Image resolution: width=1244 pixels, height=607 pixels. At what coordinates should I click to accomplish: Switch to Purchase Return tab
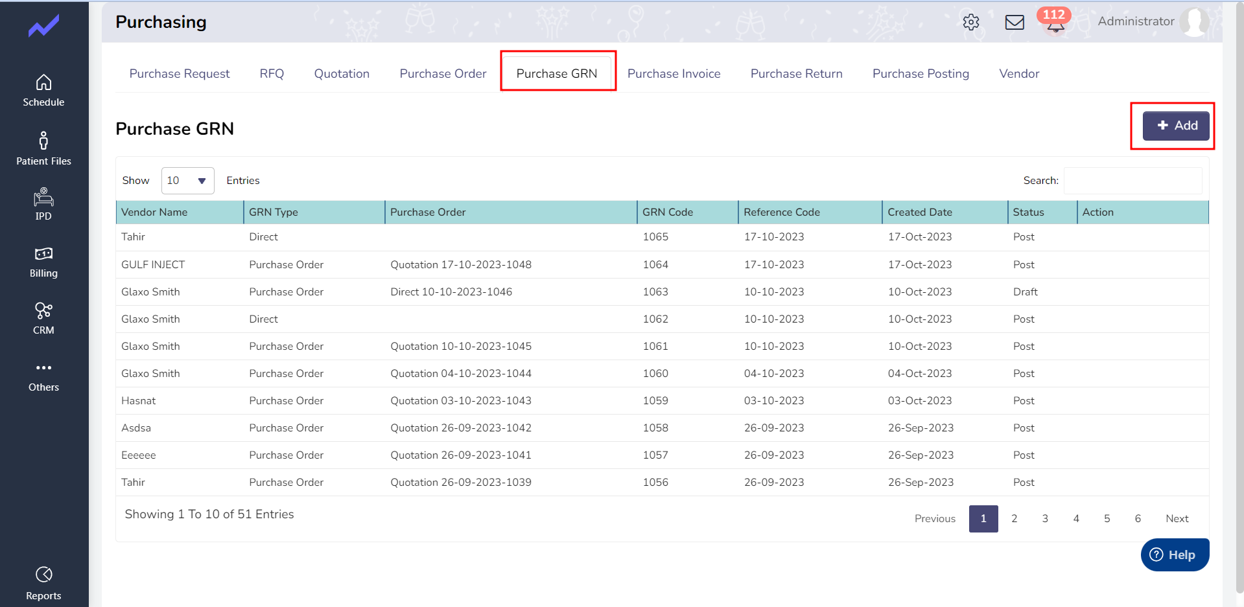click(796, 74)
